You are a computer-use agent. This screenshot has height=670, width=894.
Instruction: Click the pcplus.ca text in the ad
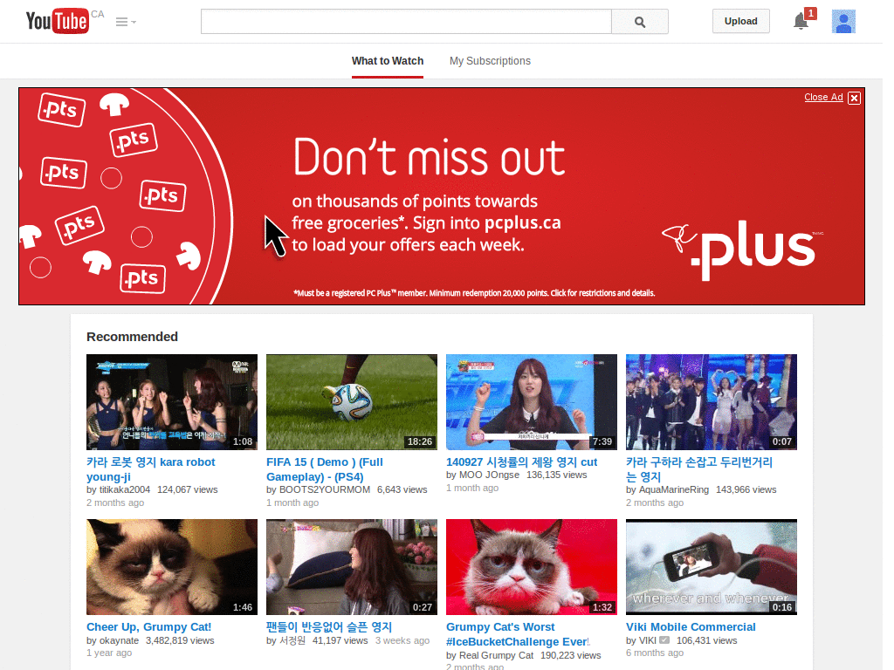(523, 222)
